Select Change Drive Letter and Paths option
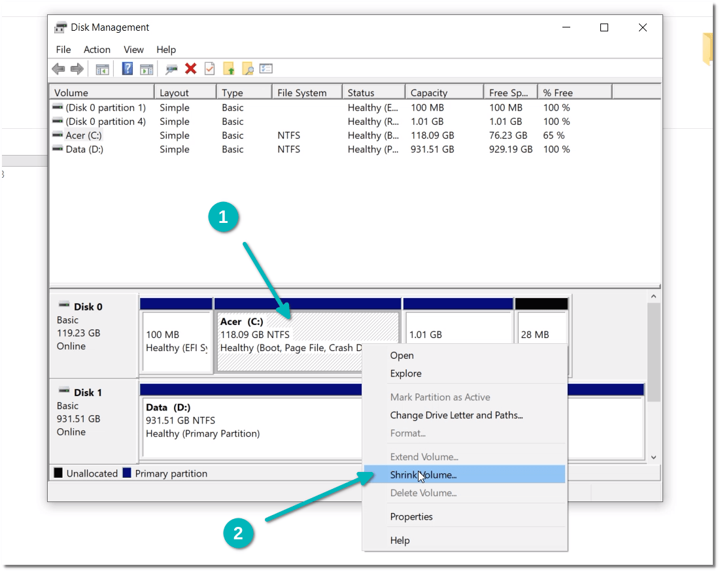 click(456, 415)
